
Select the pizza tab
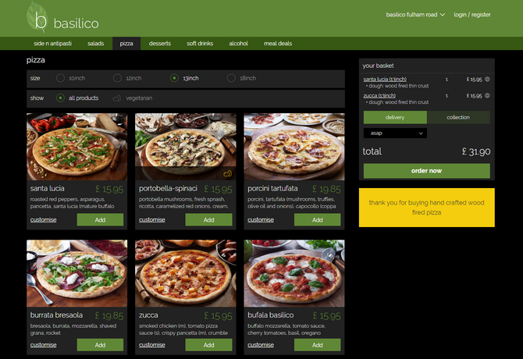point(126,44)
